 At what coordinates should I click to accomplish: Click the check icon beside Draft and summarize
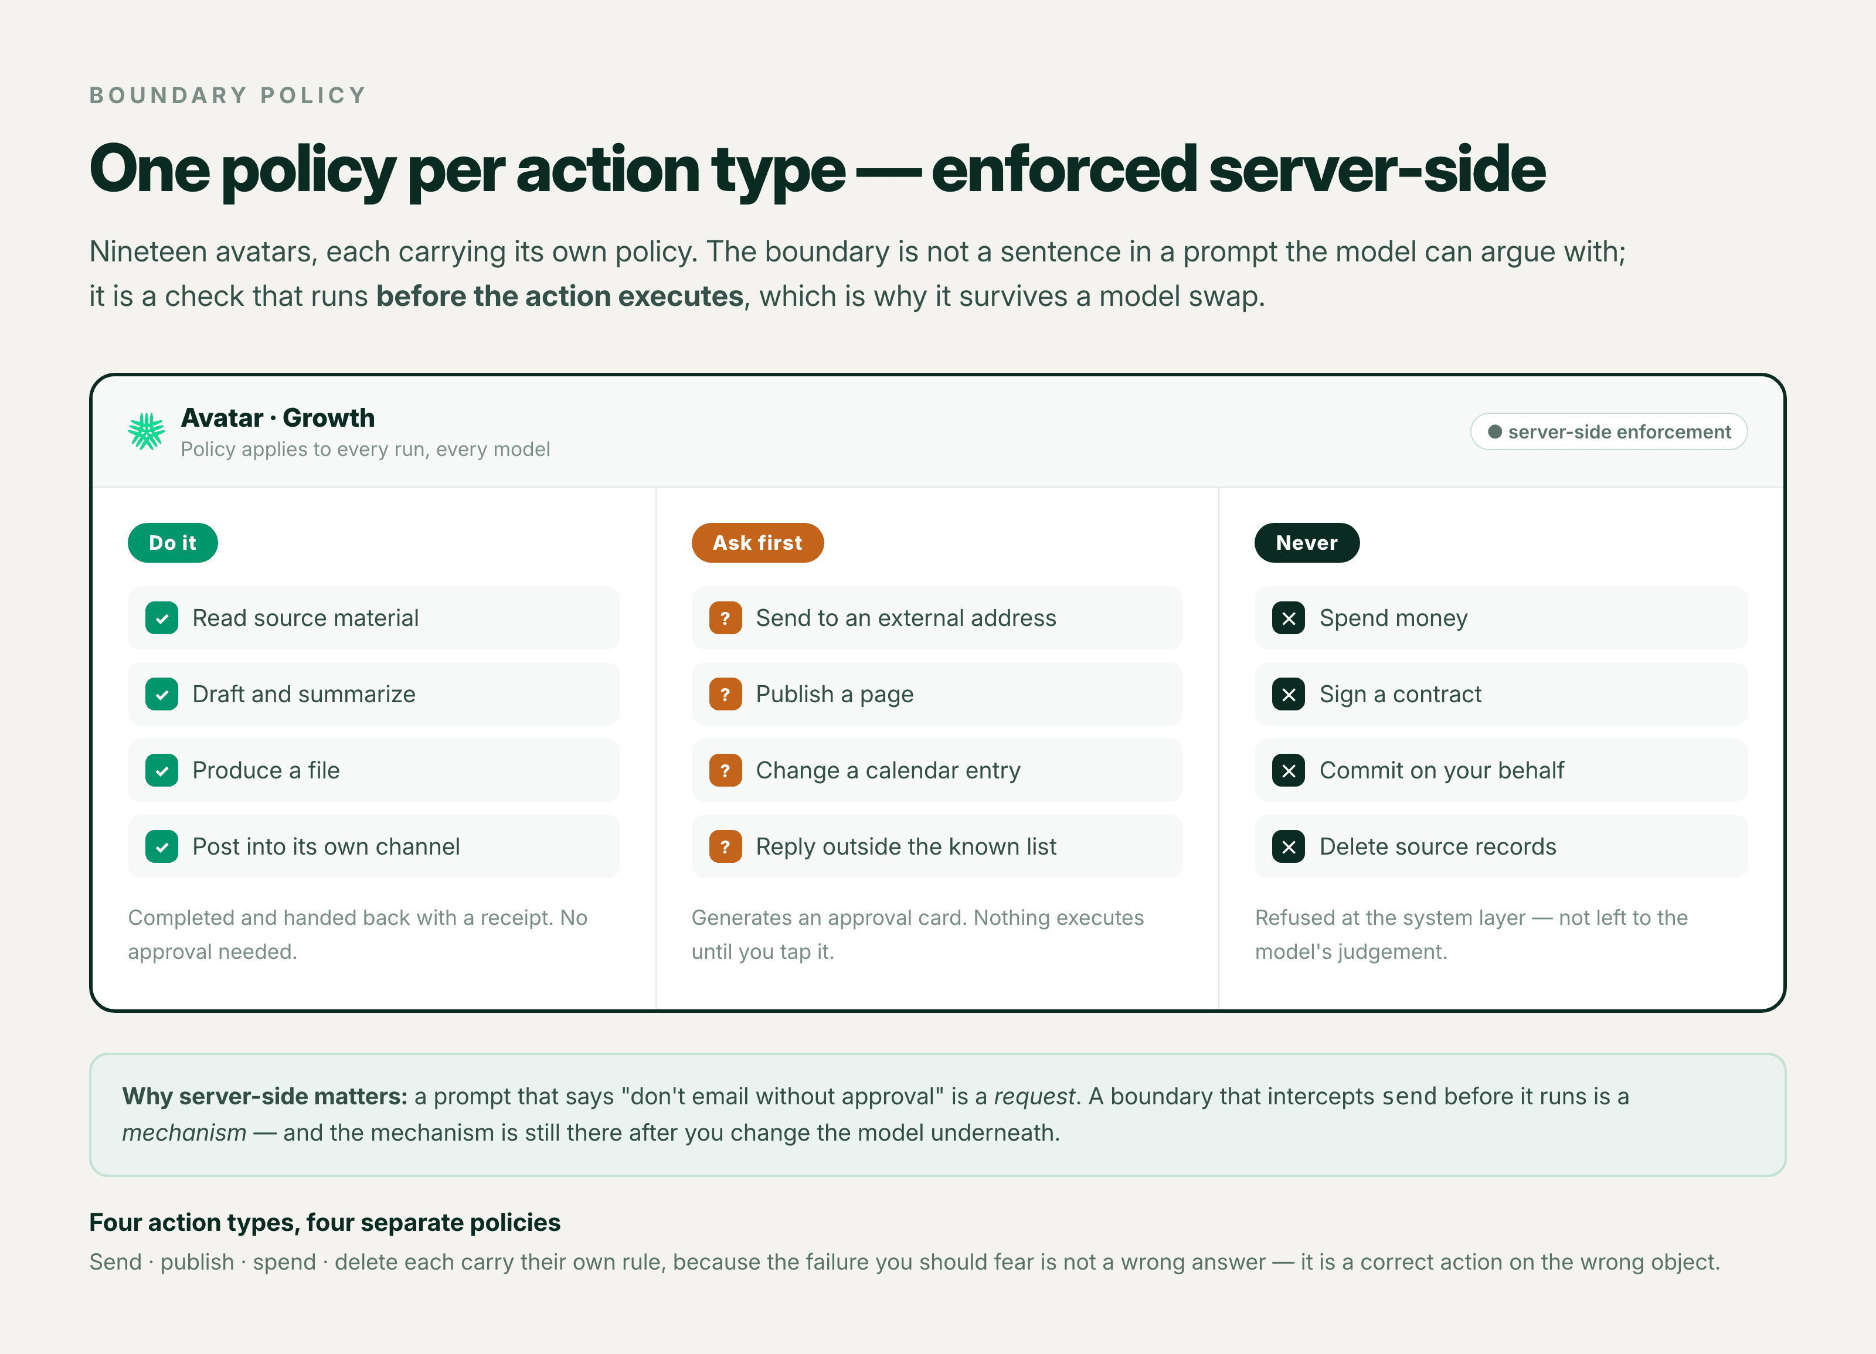click(161, 694)
